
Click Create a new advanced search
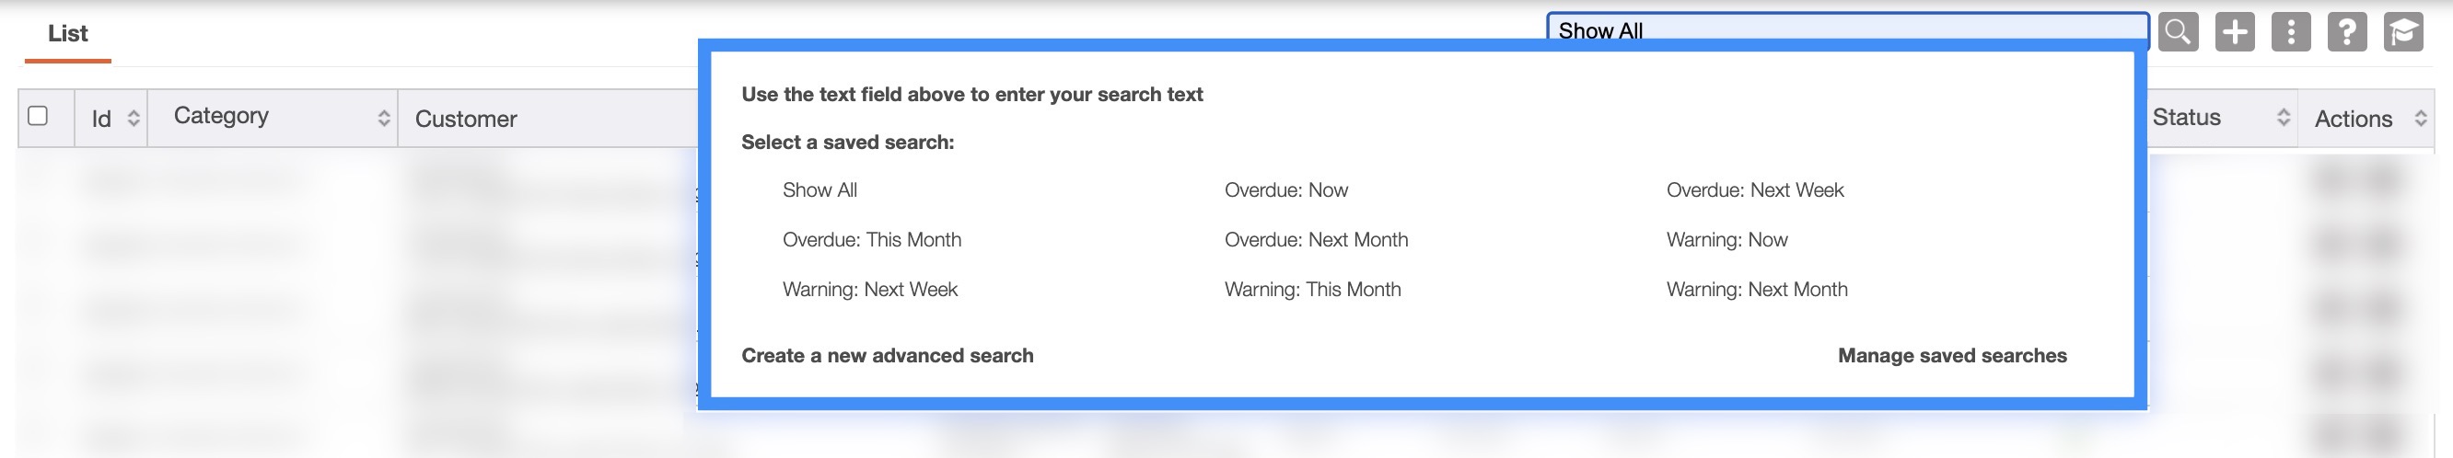click(x=887, y=355)
